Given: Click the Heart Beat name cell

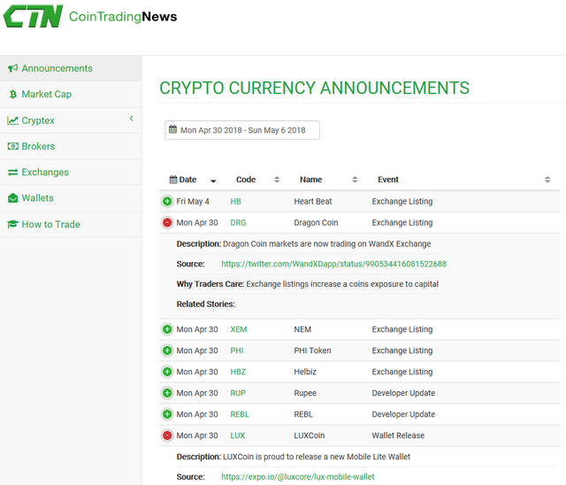Looking at the screenshot, I should 312,202.
